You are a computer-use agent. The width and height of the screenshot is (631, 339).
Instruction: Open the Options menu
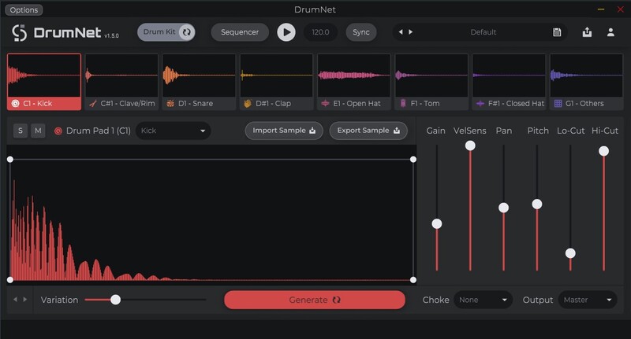pos(24,10)
